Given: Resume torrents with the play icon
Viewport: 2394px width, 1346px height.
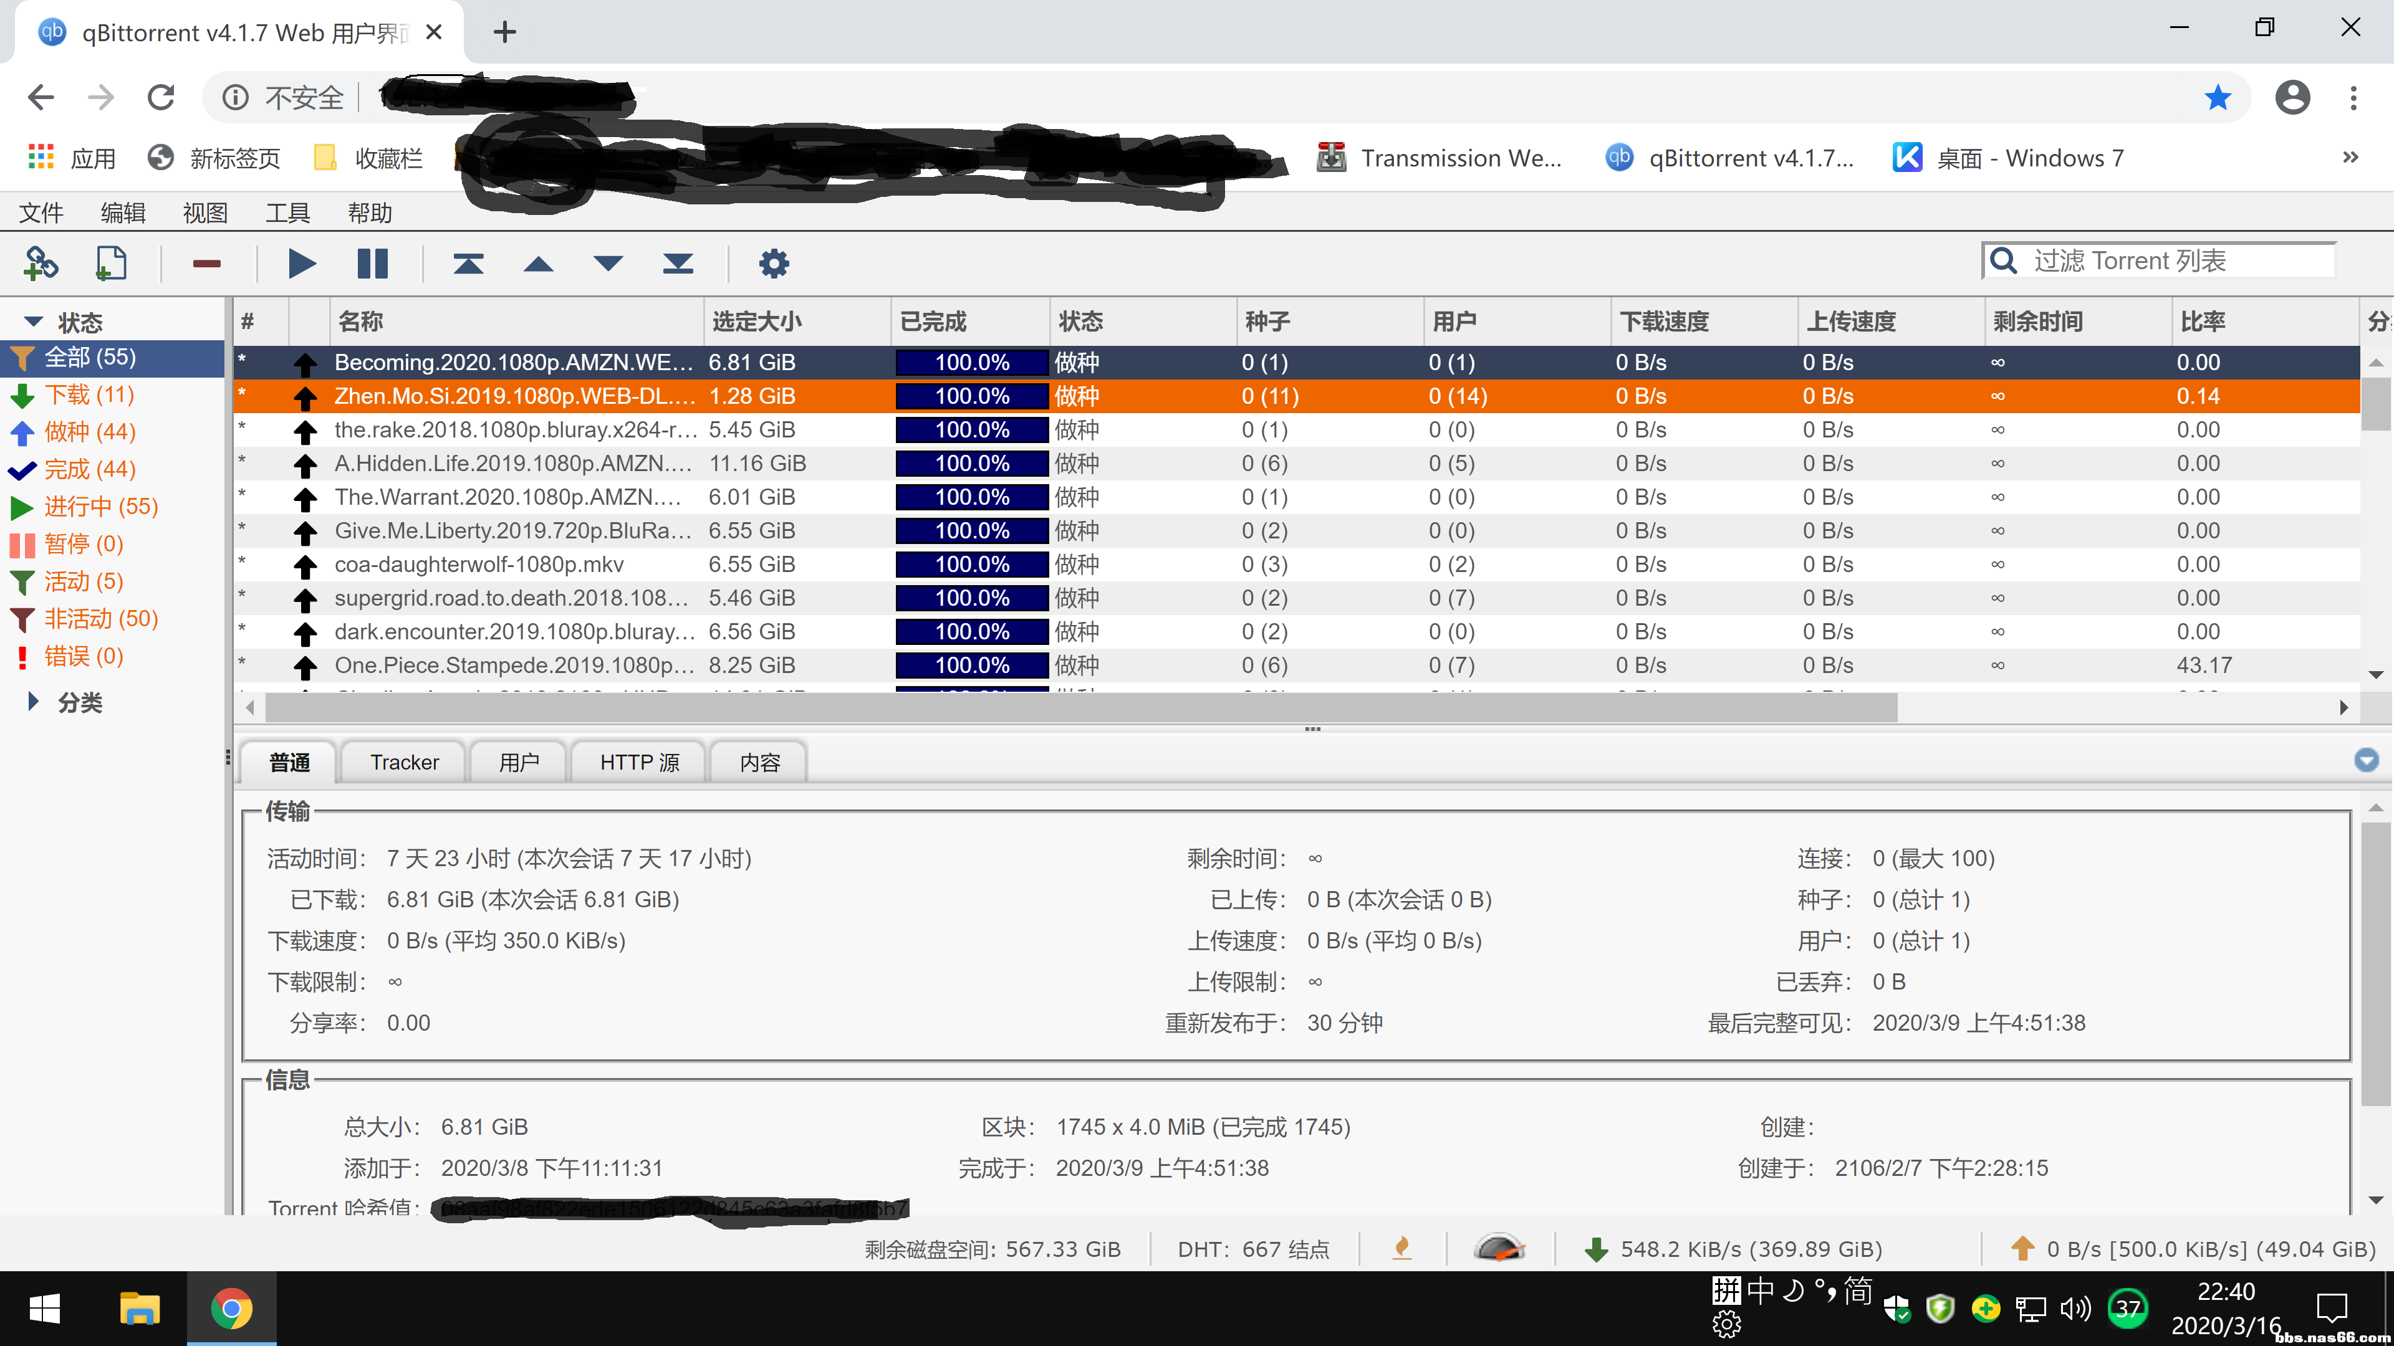Looking at the screenshot, I should coord(301,264).
